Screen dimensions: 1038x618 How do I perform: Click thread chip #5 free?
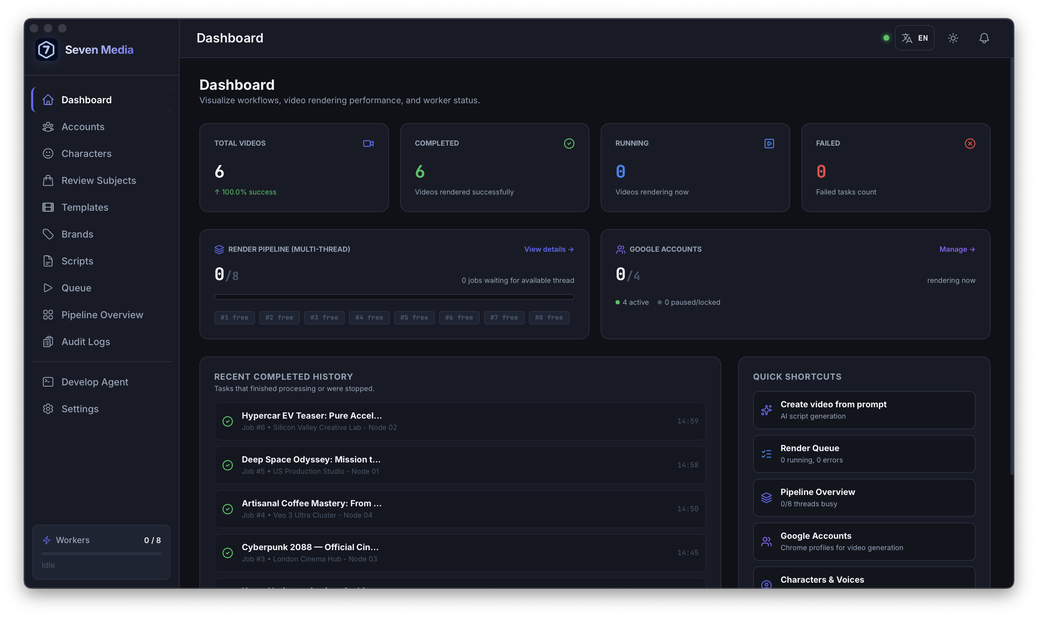(x=414, y=318)
